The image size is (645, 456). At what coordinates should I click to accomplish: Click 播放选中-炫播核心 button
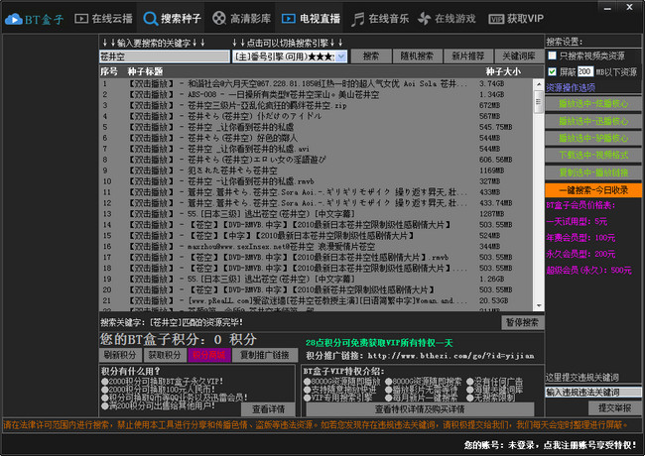(x=593, y=103)
